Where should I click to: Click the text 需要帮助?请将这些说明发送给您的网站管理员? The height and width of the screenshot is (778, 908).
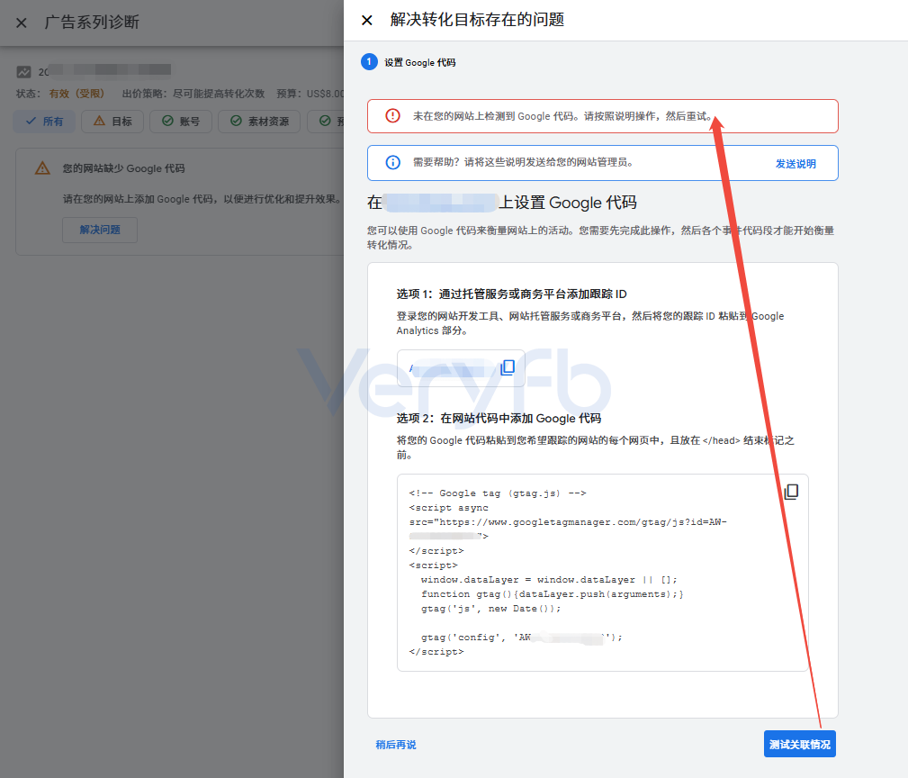(x=524, y=163)
